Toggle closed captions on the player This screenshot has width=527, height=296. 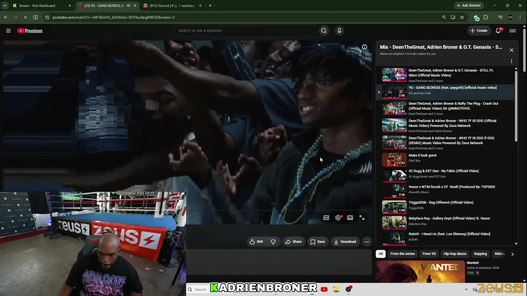click(x=326, y=218)
